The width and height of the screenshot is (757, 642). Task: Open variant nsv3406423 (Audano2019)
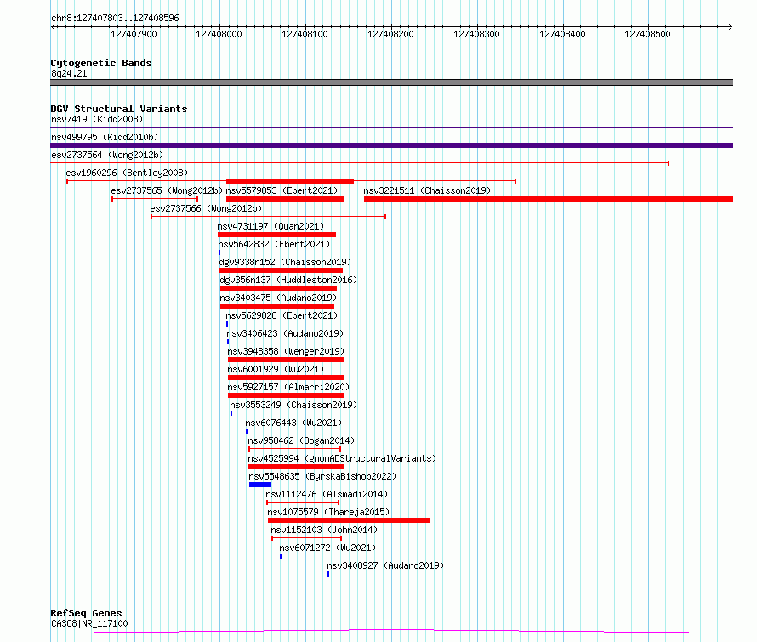pos(285,333)
